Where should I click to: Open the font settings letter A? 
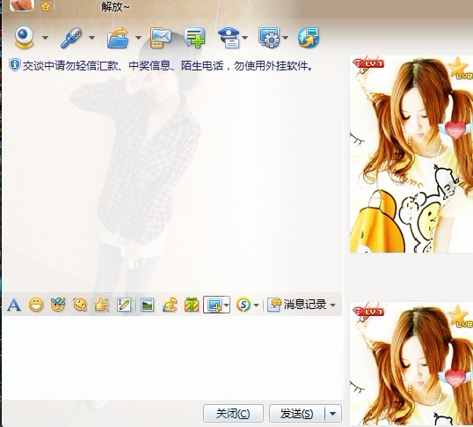(14, 305)
